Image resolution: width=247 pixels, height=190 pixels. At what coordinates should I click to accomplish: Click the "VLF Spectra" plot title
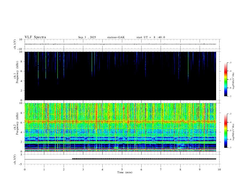coord(35,37)
